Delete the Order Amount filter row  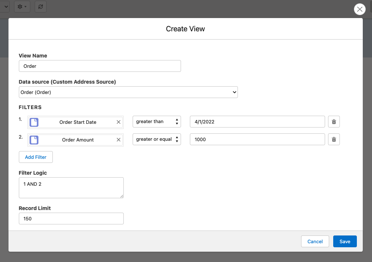pyautogui.click(x=334, y=140)
